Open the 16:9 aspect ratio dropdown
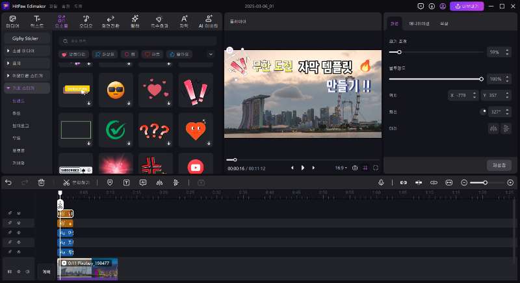520x283 pixels. pos(341,168)
